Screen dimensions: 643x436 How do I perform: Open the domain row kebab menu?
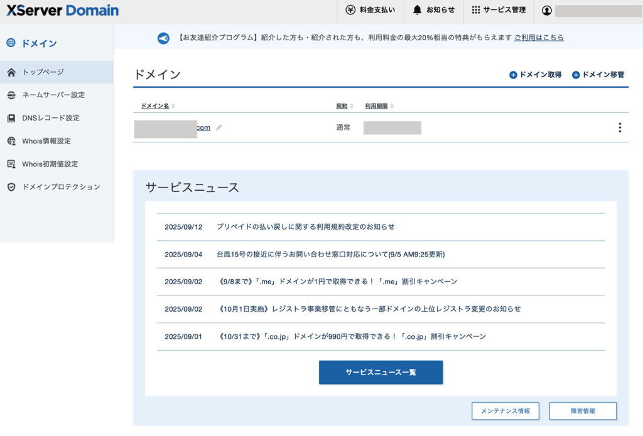(620, 127)
